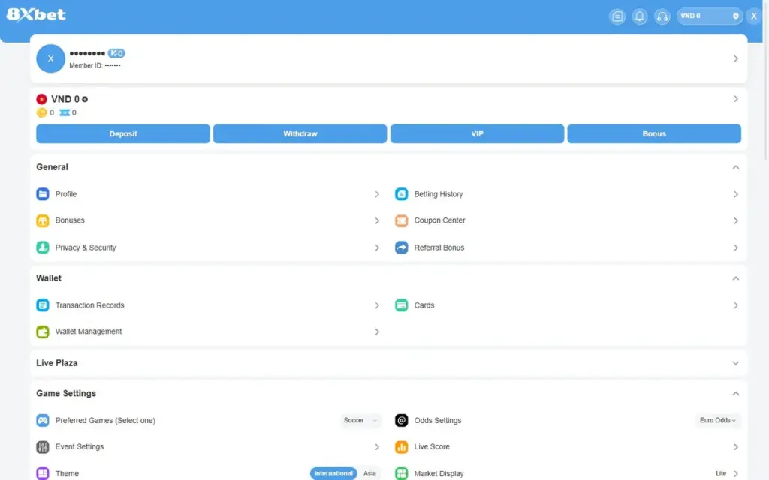Click the Referral Bonus arrow icon
The image size is (769, 480).
coord(401,247)
